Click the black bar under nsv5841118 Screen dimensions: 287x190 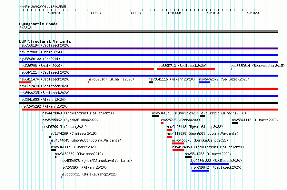tap(235, 123)
